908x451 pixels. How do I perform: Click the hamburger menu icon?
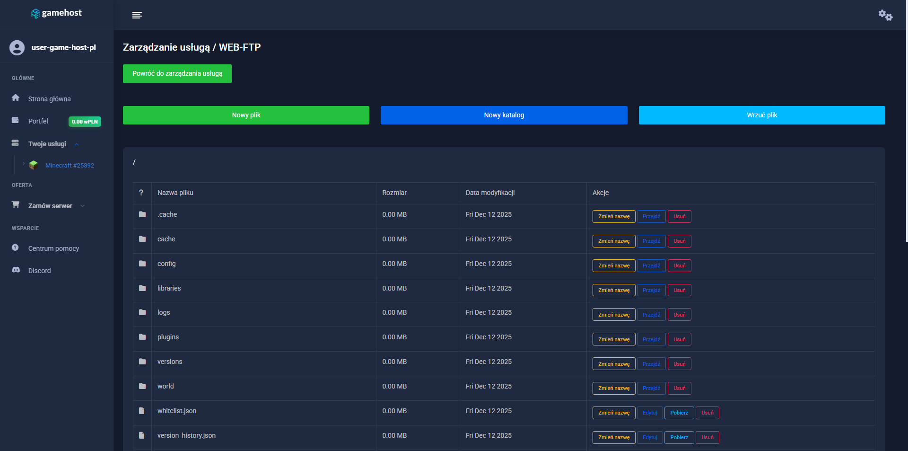[137, 15]
